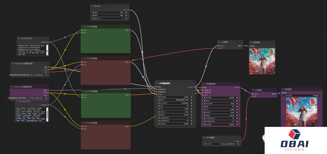The height and width of the screenshot is (154, 327).
Task: Collapse the 预览图像 node title dot
Action: pyautogui.click(x=251, y=42)
